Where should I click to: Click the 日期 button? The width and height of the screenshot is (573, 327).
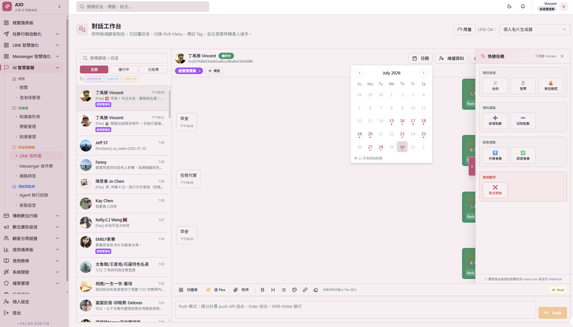click(421, 58)
